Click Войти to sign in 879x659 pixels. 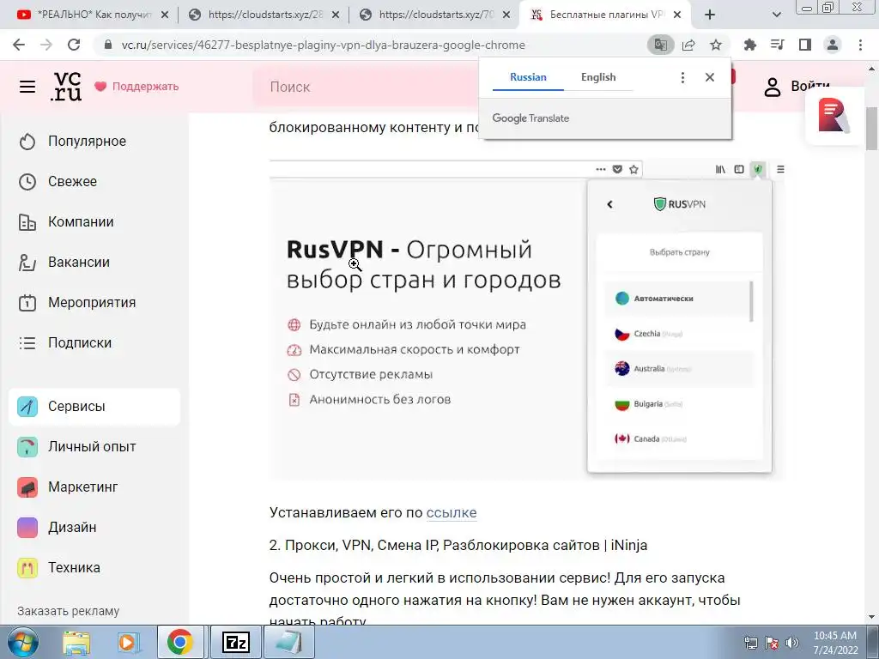coord(797,87)
